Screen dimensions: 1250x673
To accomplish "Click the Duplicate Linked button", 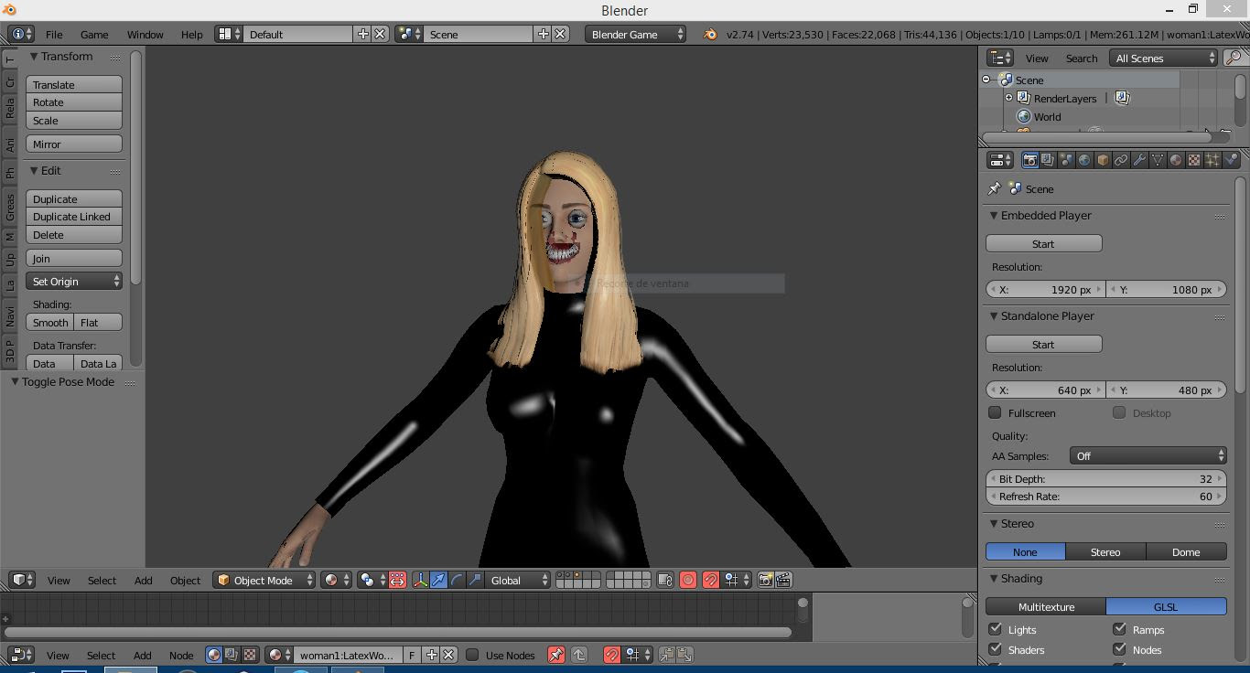I will (74, 217).
